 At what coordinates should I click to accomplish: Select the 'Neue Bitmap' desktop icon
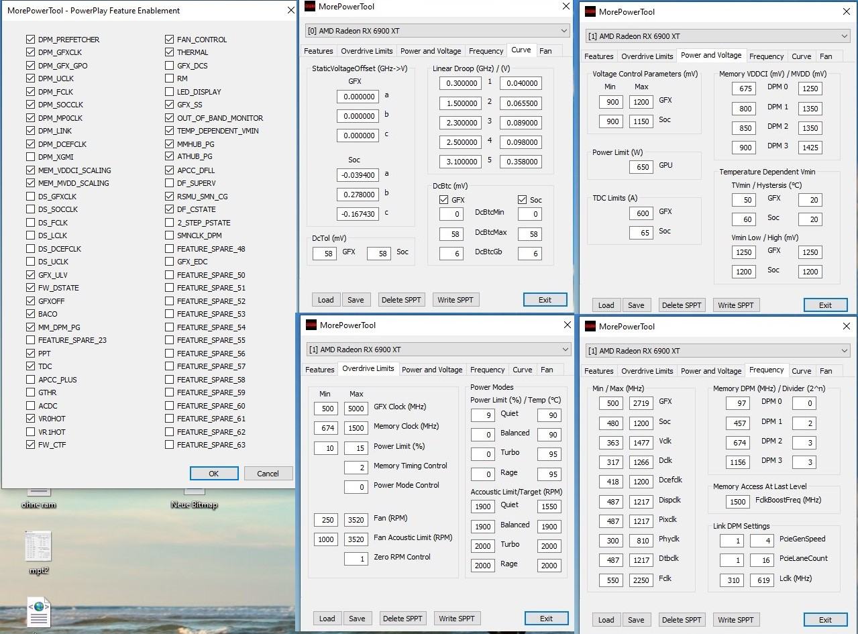pos(194,497)
